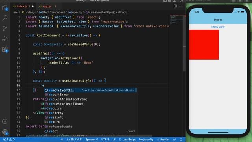
Task: Select the resizeTo suggestion
Action: pos(91,118)
